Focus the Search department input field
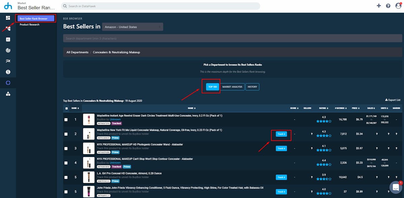The width and height of the screenshot is (404, 198). [x=232, y=38]
